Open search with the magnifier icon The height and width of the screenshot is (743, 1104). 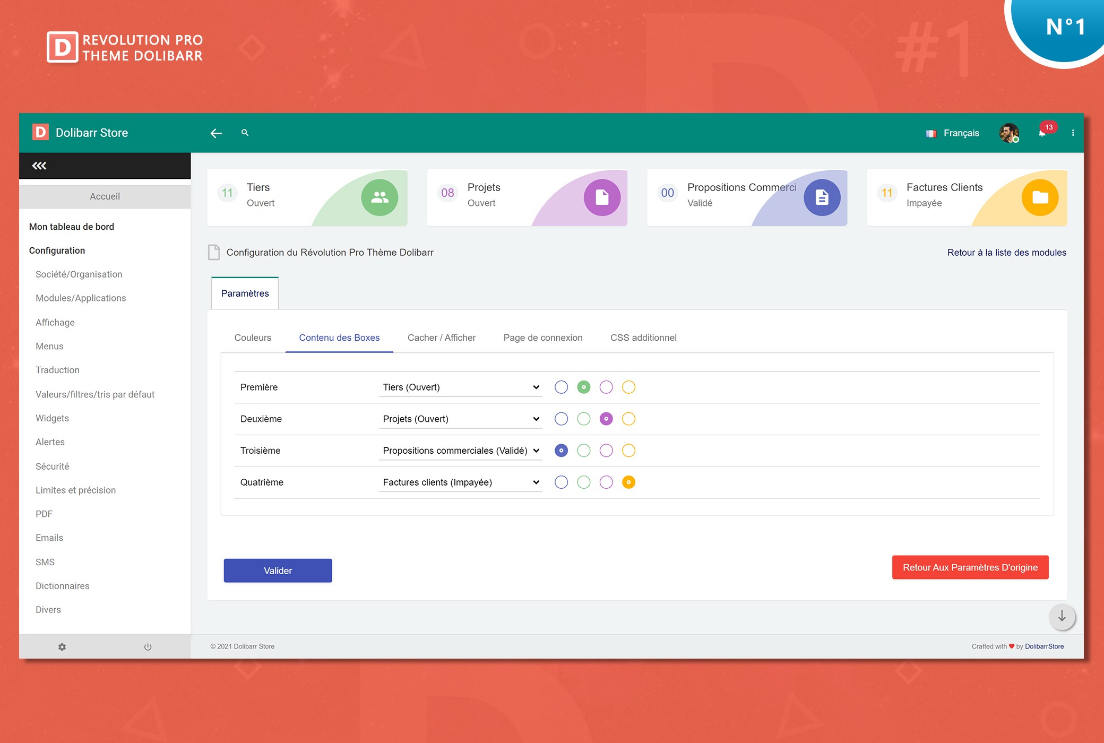pyautogui.click(x=245, y=133)
